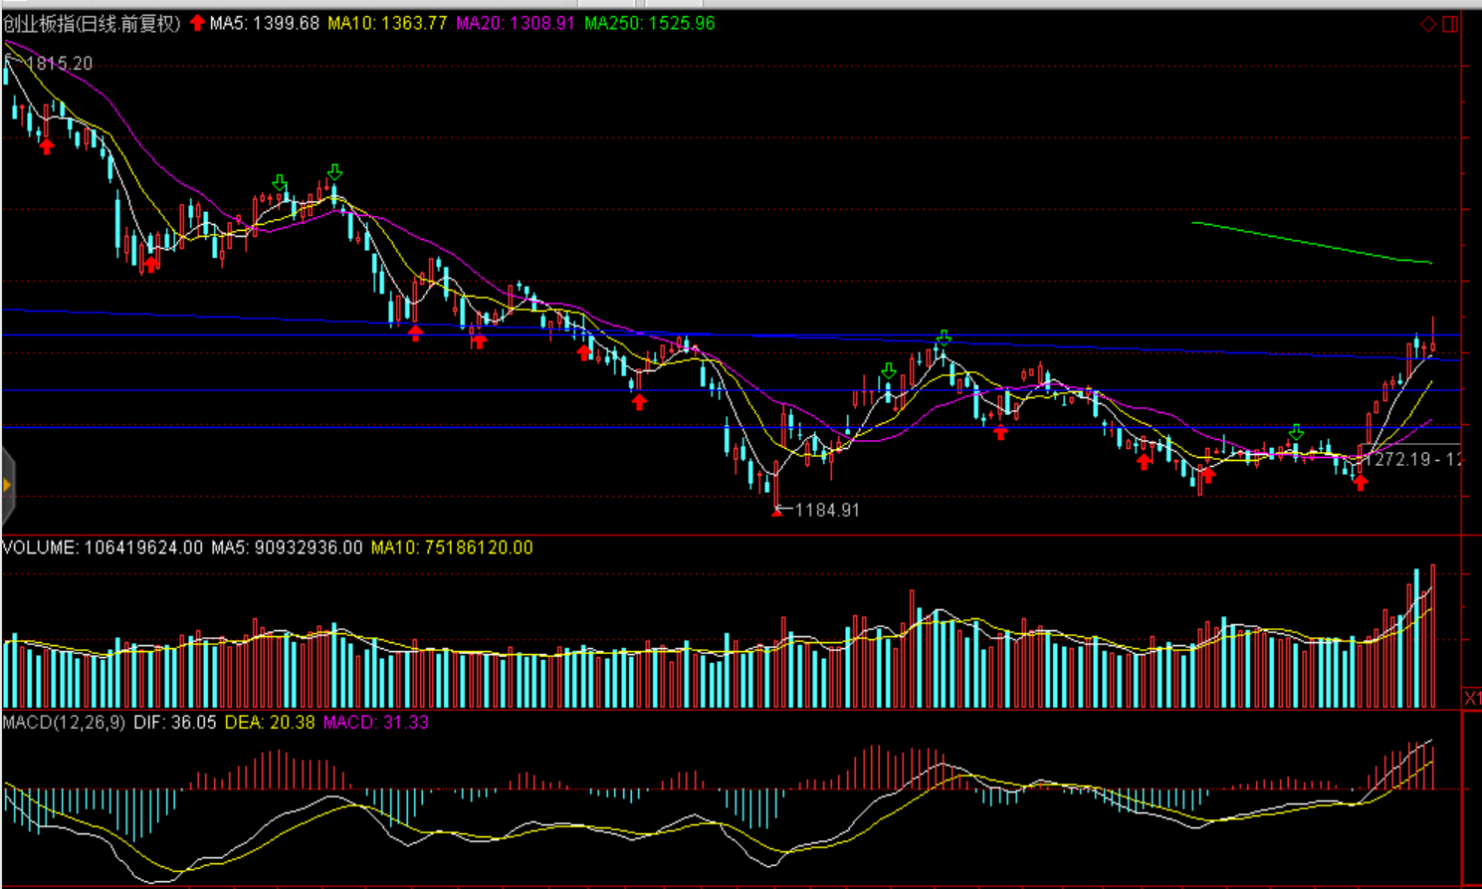Click the green arrow at the mid-chart rebound peak
This screenshot has height=889, width=1482.
coord(943,338)
